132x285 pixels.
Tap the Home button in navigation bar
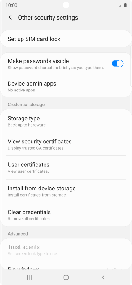click(x=66, y=277)
